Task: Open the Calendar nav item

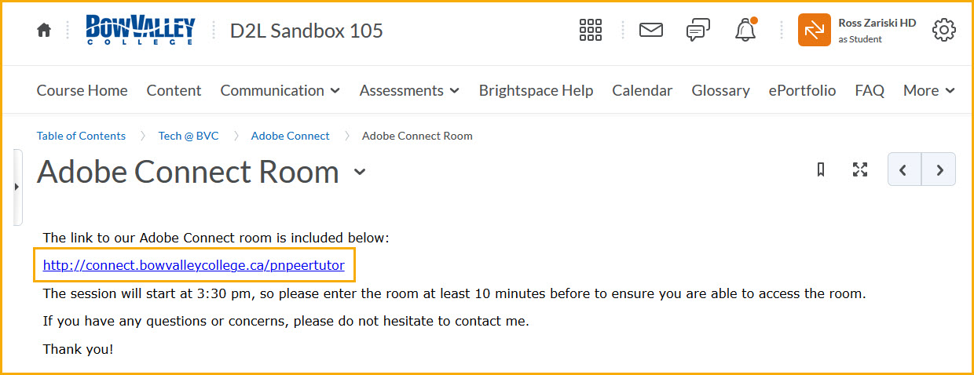Action: pos(642,90)
